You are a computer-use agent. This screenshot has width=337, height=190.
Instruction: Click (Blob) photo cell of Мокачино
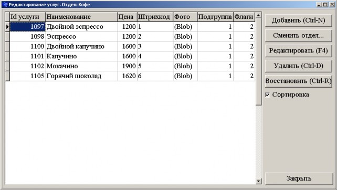click(185, 66)
